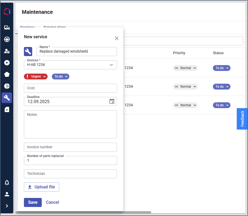Open the Devices dropdown showing H-AB 1234
Viewport: 248px width, 216px height.
click(x=70, y=65)
